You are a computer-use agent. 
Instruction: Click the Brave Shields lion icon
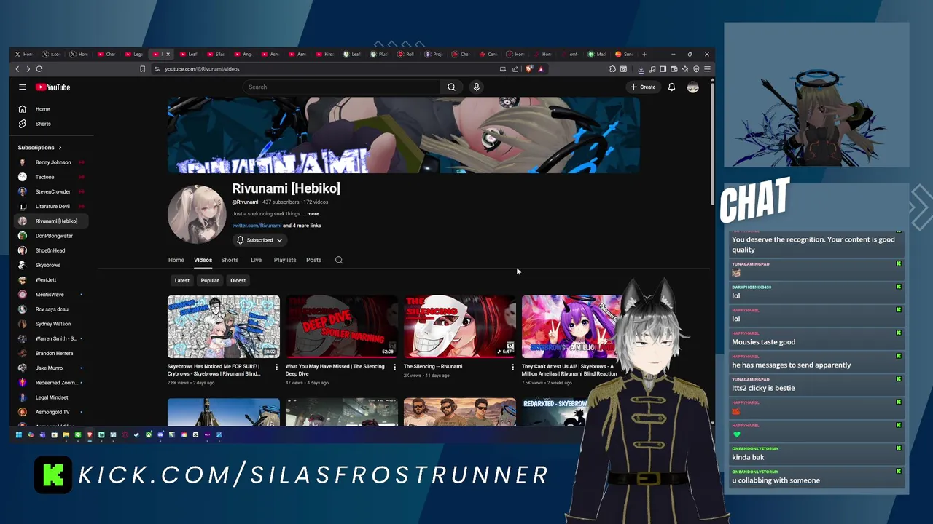tap(529, 69)
